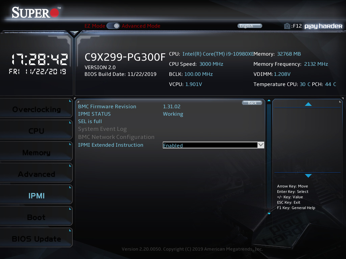
Task: Click the Back button
Action: tap(252, 103)
